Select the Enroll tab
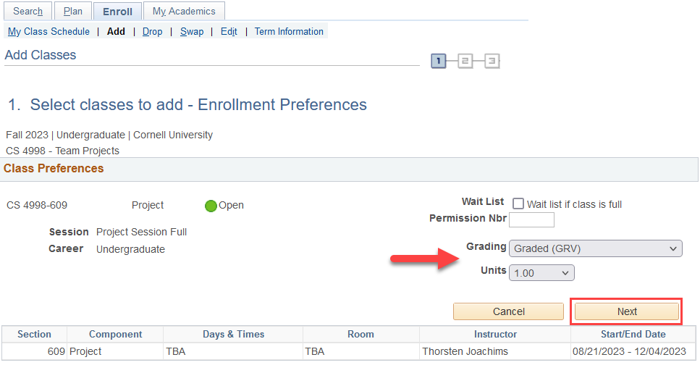 tap(117, 12)
